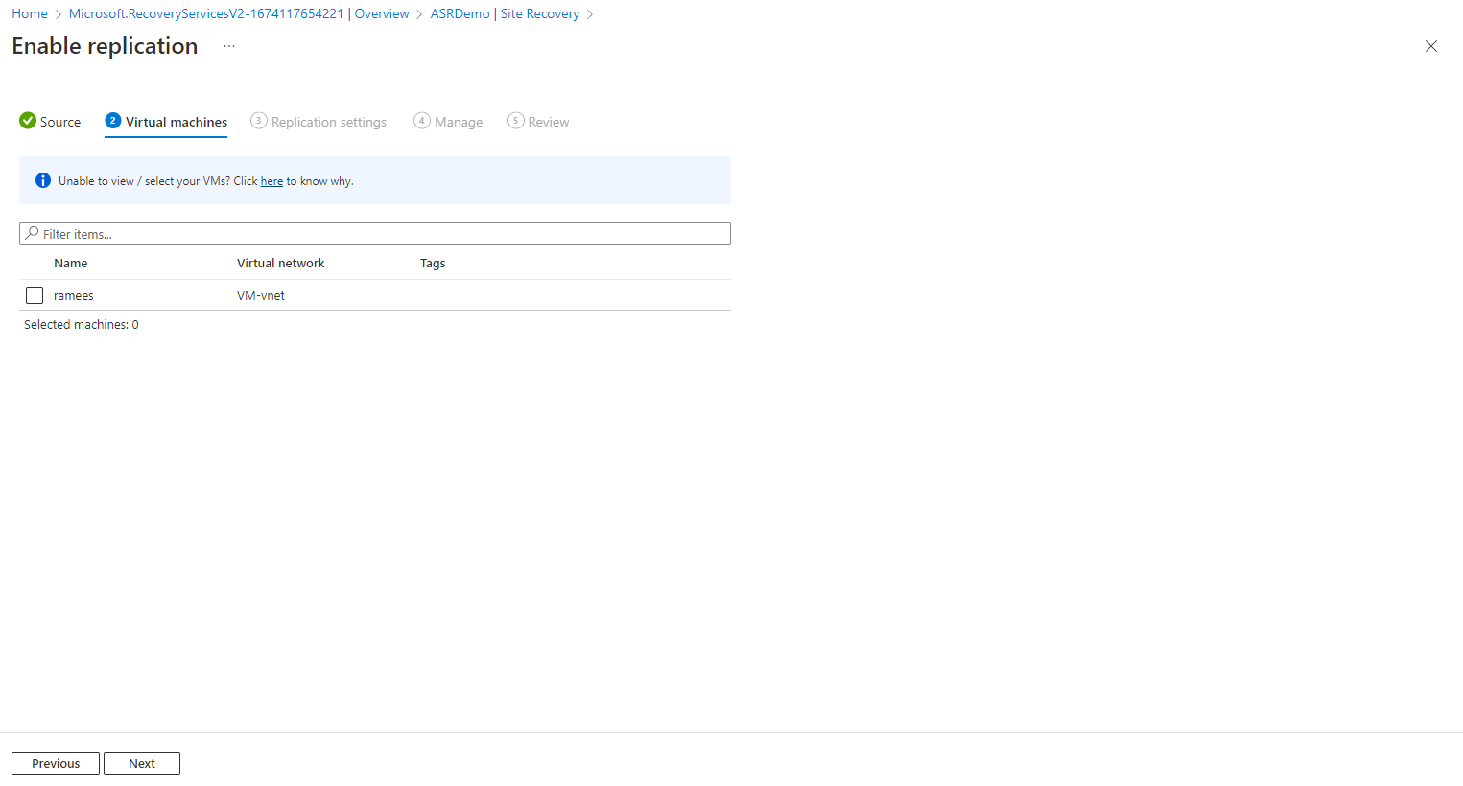
Task: Focus the Filter items search field
Action: coord(375,234)
